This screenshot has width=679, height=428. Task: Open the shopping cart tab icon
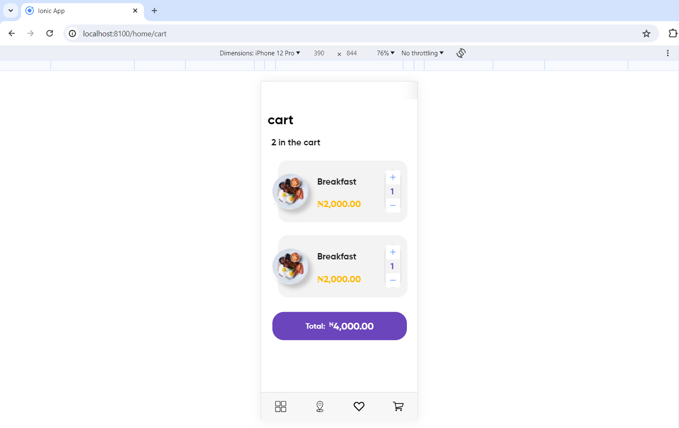click(x=398, y=406)
